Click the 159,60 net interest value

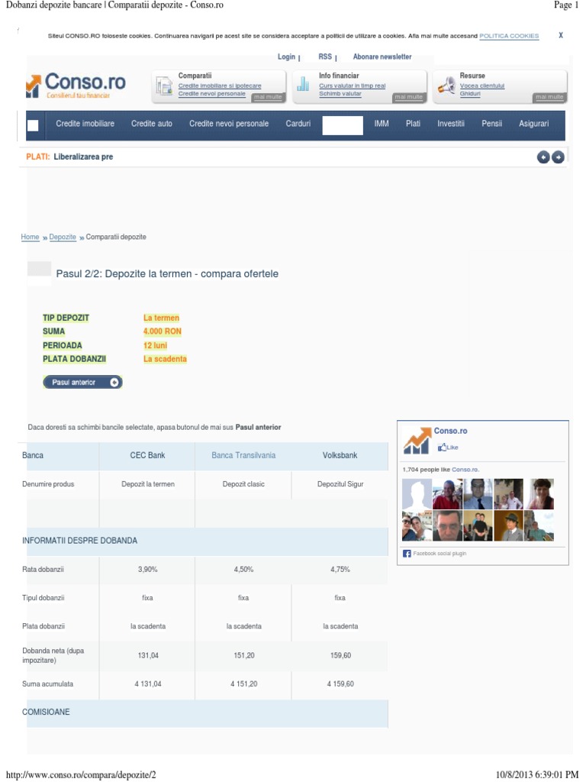(x=340, y=655)
